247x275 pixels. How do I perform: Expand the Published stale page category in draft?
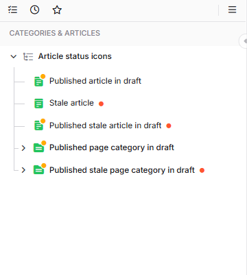[x=23, y=170]
